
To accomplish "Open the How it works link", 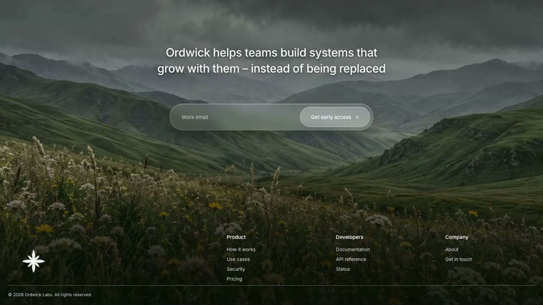I will click(x=241, y=250).
